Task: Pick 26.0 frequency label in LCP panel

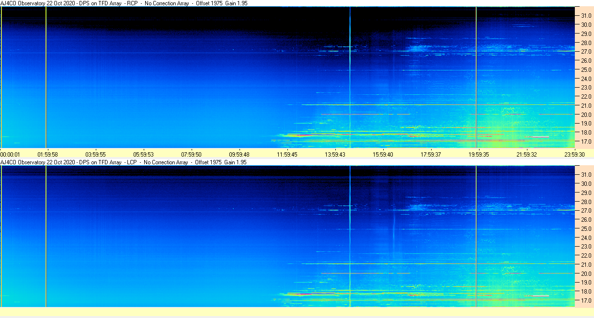Action: [x=586, y=220]
